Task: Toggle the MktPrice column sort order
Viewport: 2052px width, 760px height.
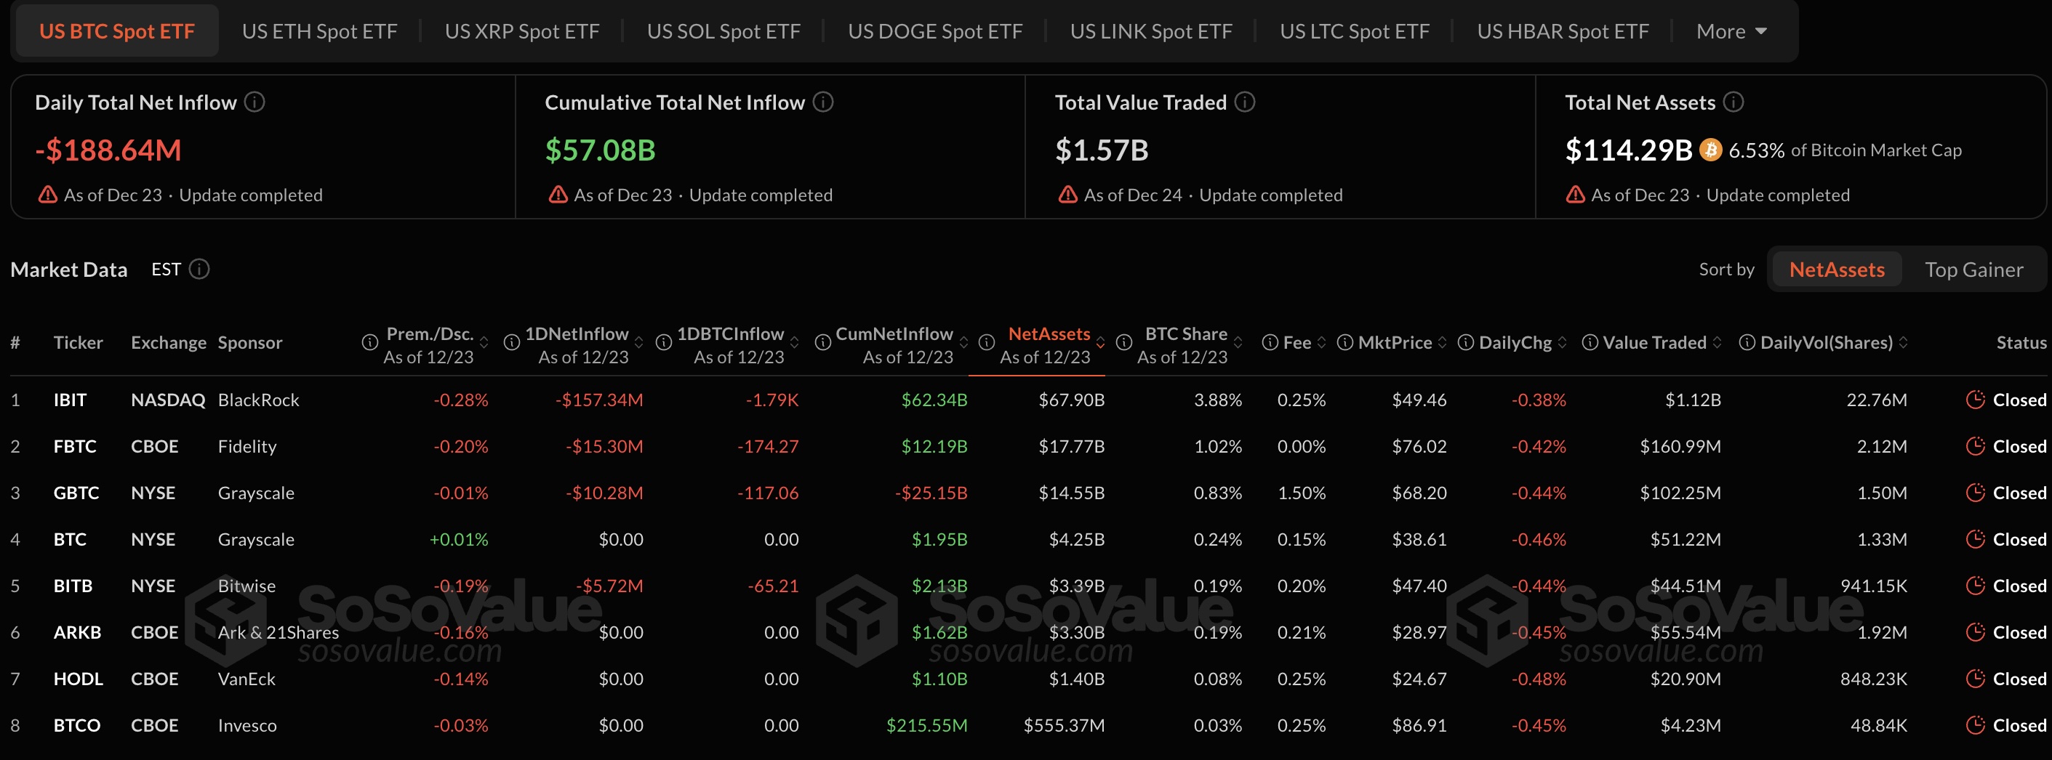Action: (1443, 341)
